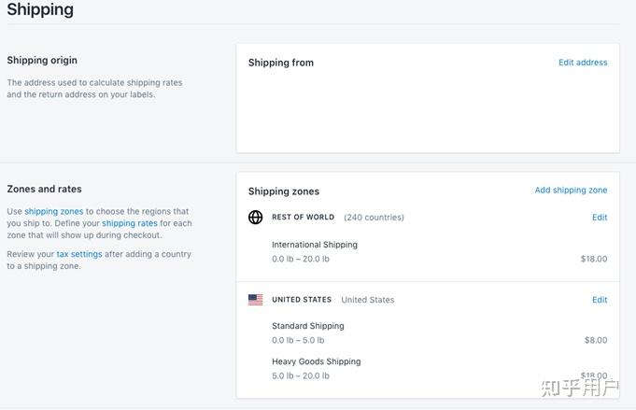Click the Shipping from card title

tap(281, 63)
